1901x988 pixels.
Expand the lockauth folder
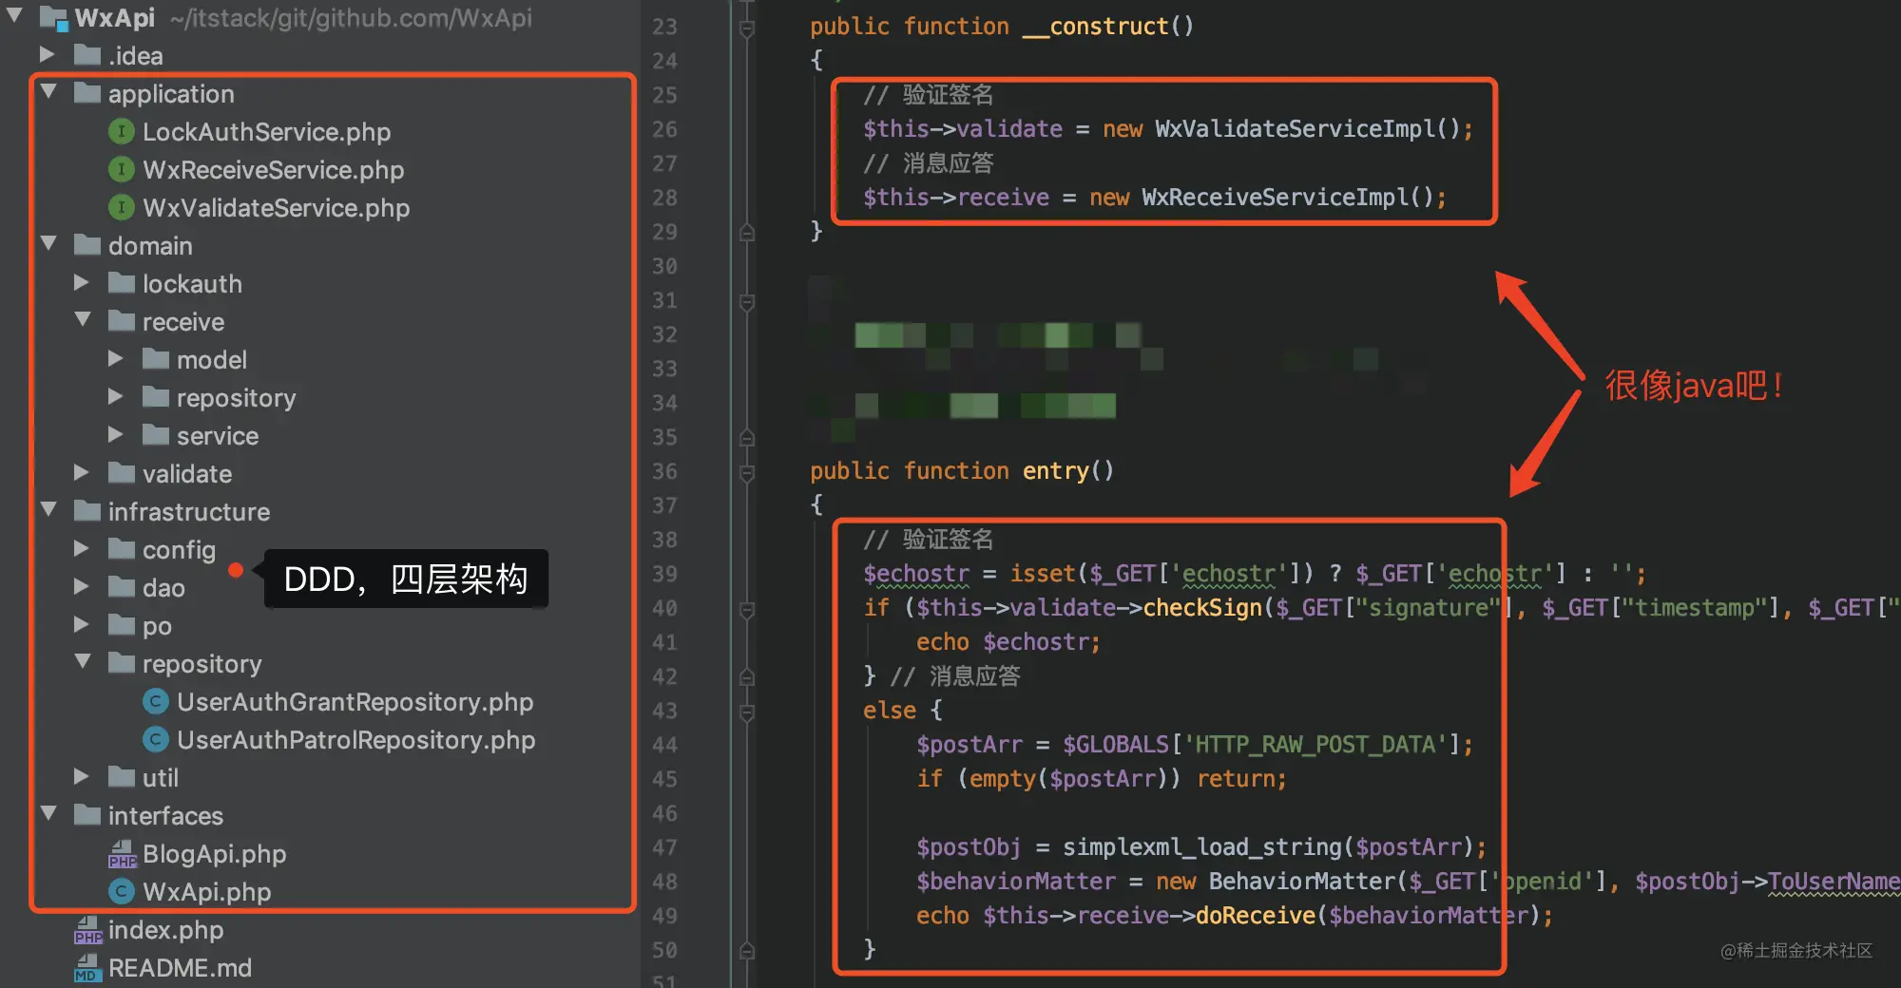click(x=82, y=282)
